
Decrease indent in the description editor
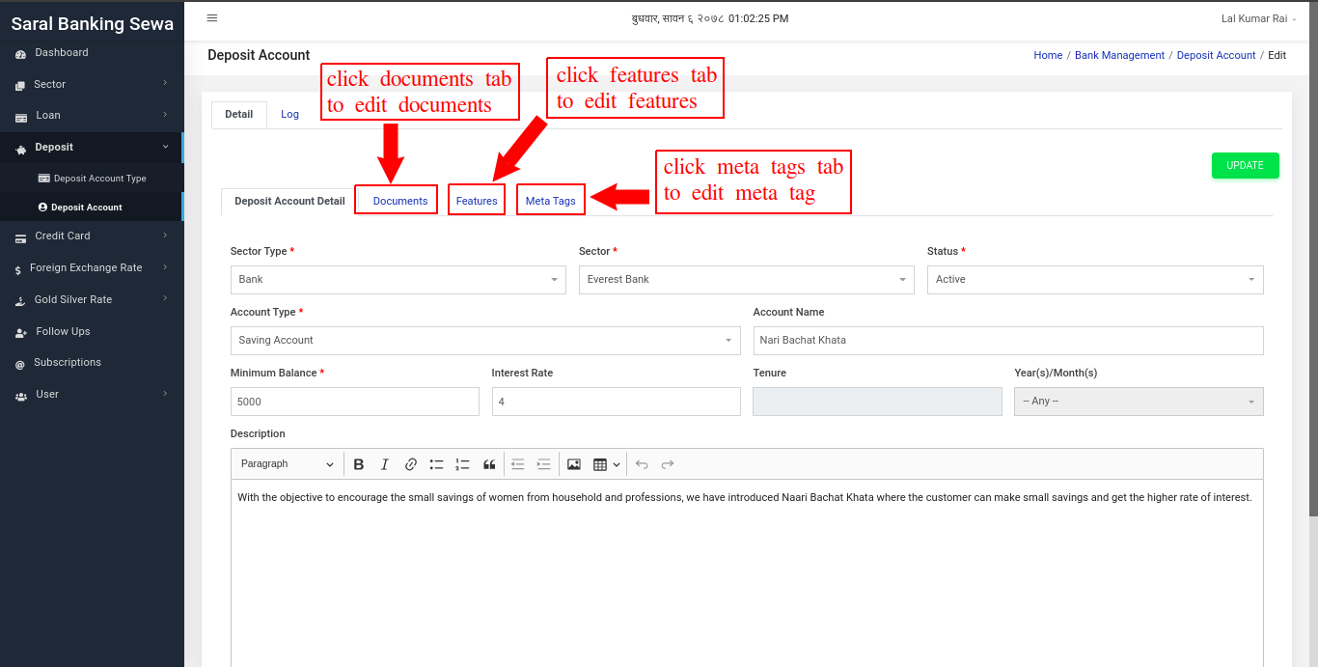(518, 464)
